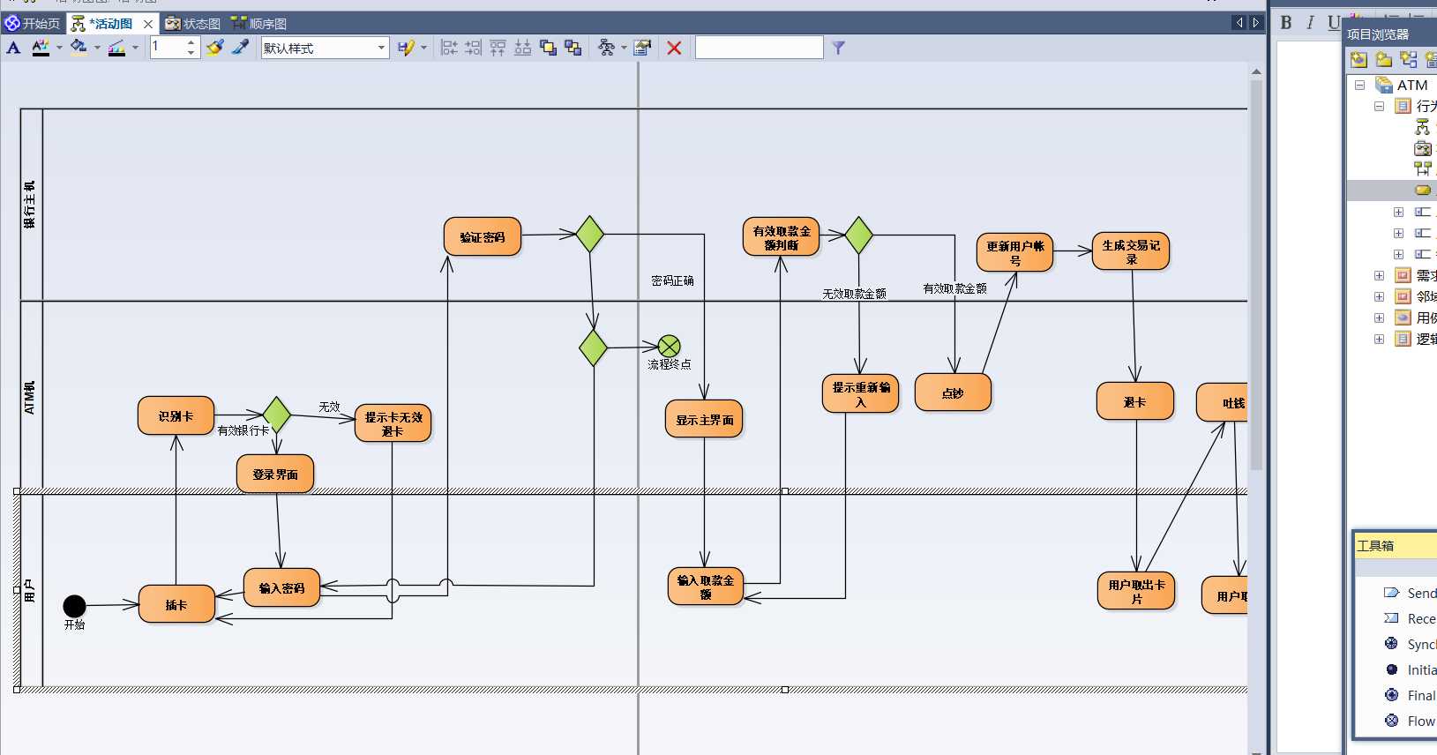Click the save style pencil icon
Image resolution: width=1437 pixels, height=755 pixels.
405,48
